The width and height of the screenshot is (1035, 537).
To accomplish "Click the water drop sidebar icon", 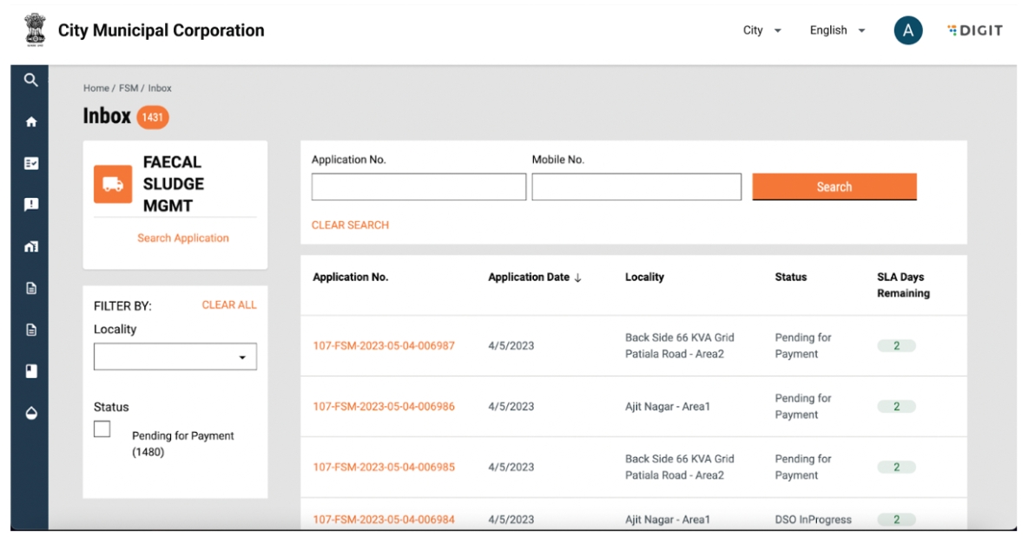I will pos(31,413).
